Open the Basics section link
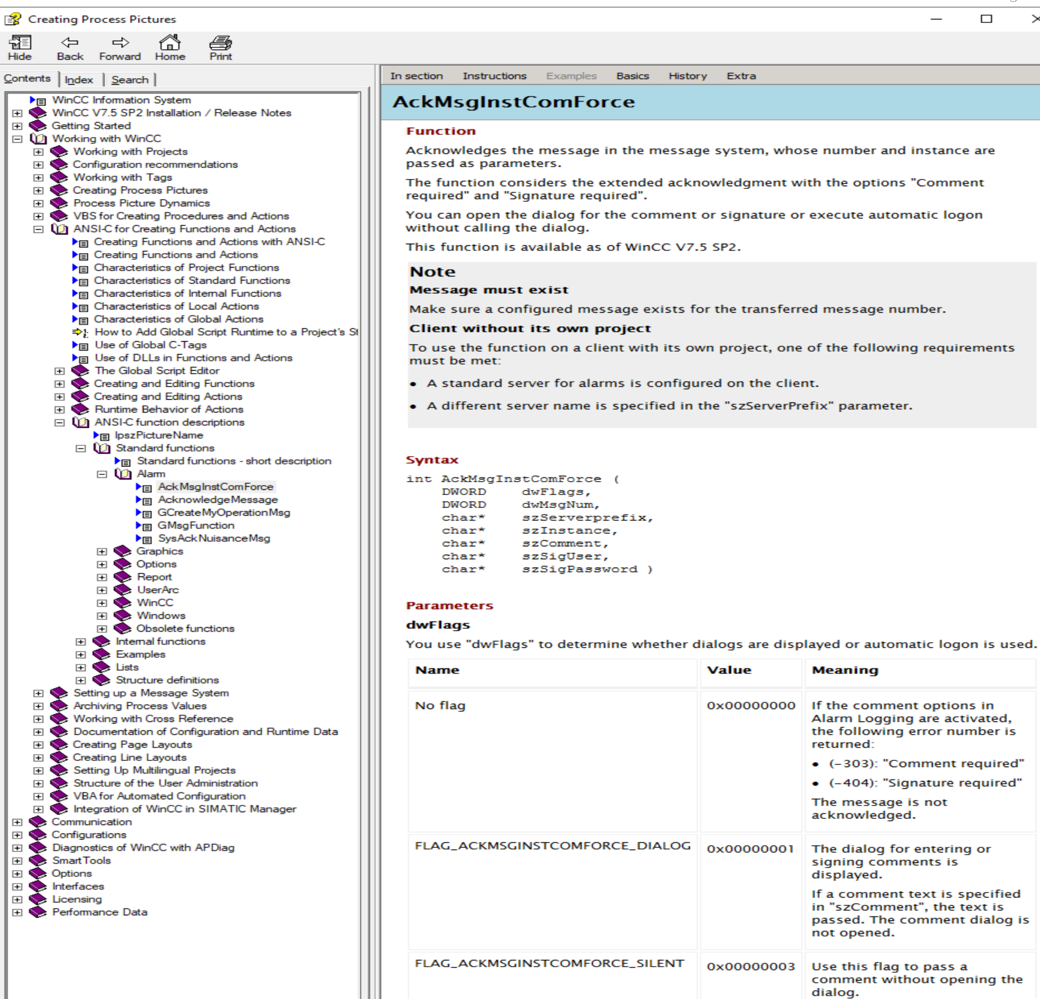1040x999 pixels. (x=633, y=76)
